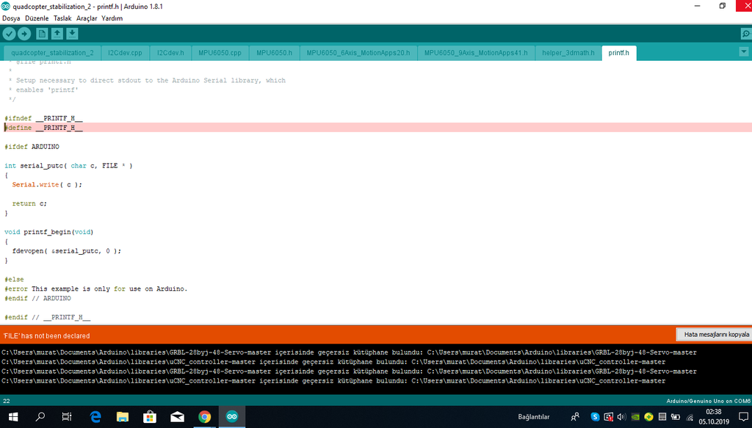Viewport: 752px width, 428px height.
Task: Open the Taslak menu
Action: 62,18
